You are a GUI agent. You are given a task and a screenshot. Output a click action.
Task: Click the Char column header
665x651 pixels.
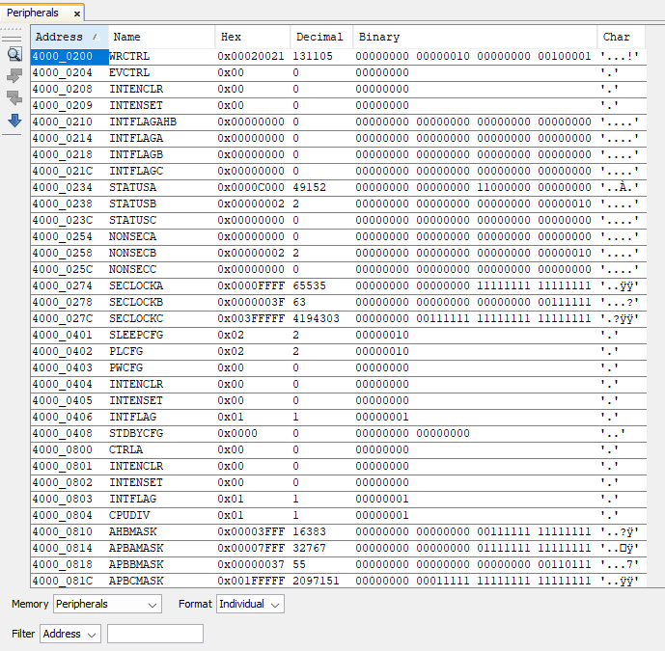tap(629, 37)
